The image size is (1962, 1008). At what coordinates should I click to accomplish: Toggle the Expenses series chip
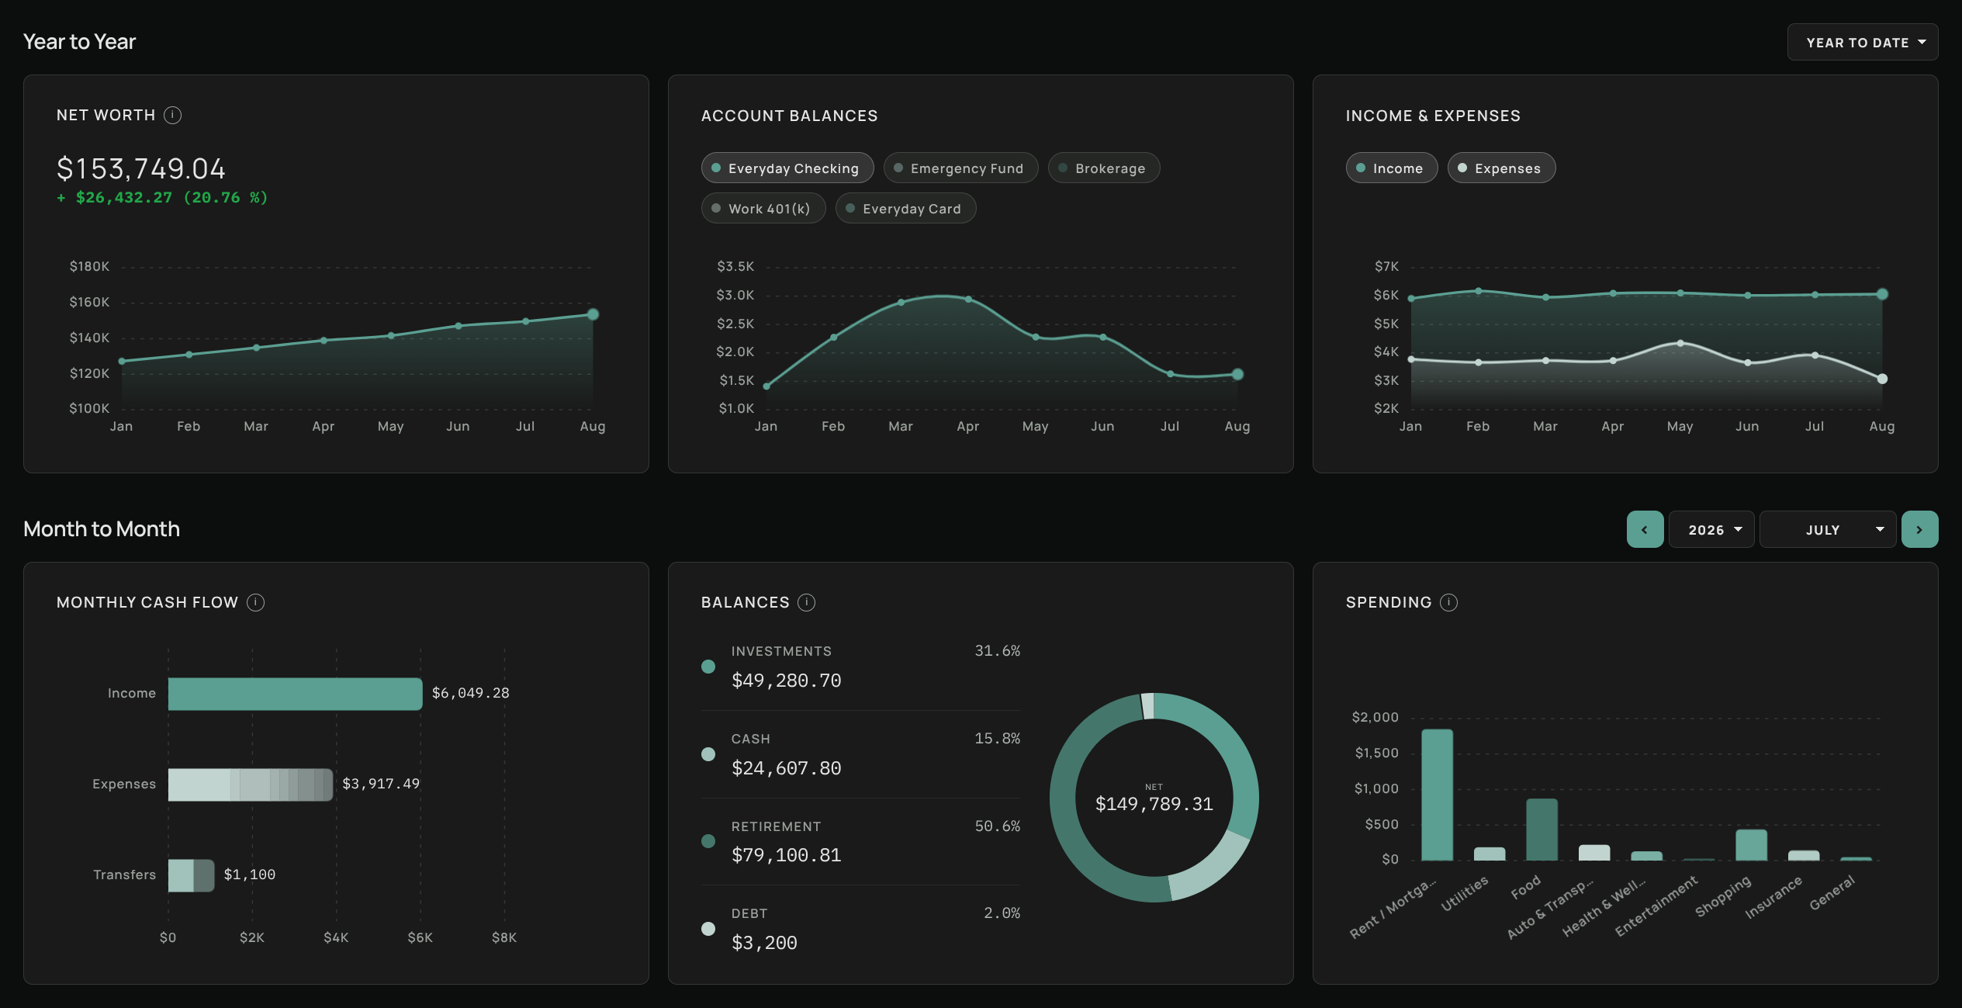(1500, 168)
